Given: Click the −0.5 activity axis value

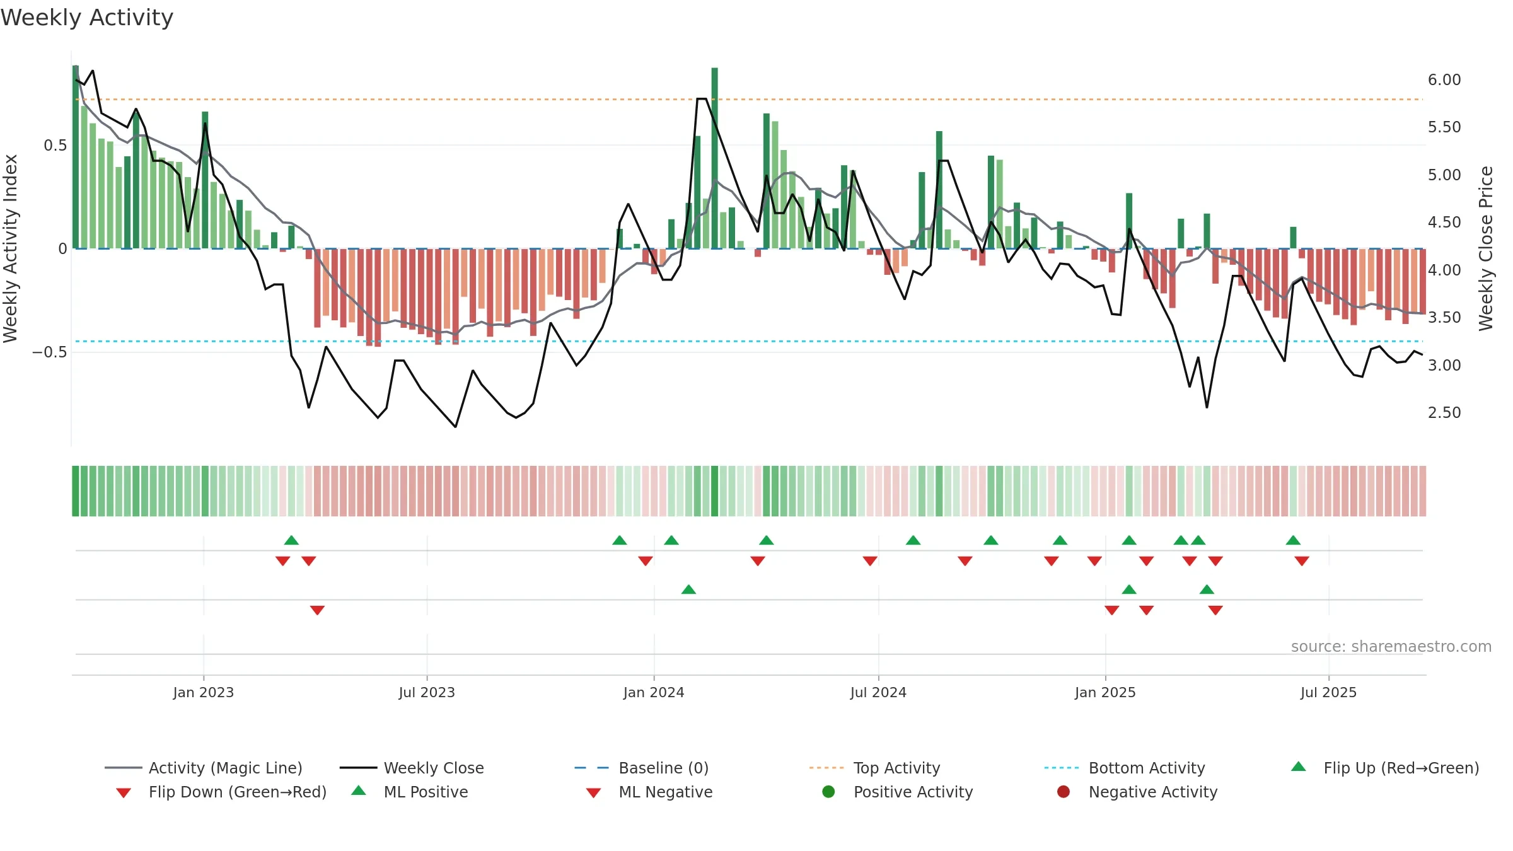Looking at the screenshot, I should click(x=49, y=352).
